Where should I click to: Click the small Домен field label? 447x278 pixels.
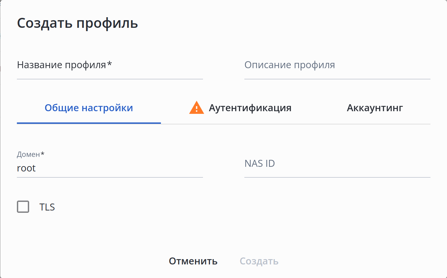click(28, 154)
